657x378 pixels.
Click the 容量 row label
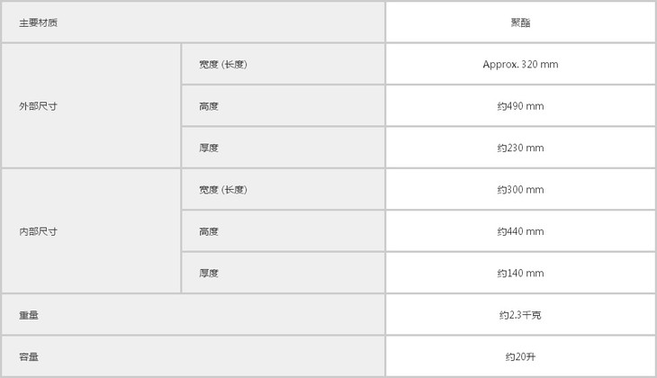click(x=29, y=356)
